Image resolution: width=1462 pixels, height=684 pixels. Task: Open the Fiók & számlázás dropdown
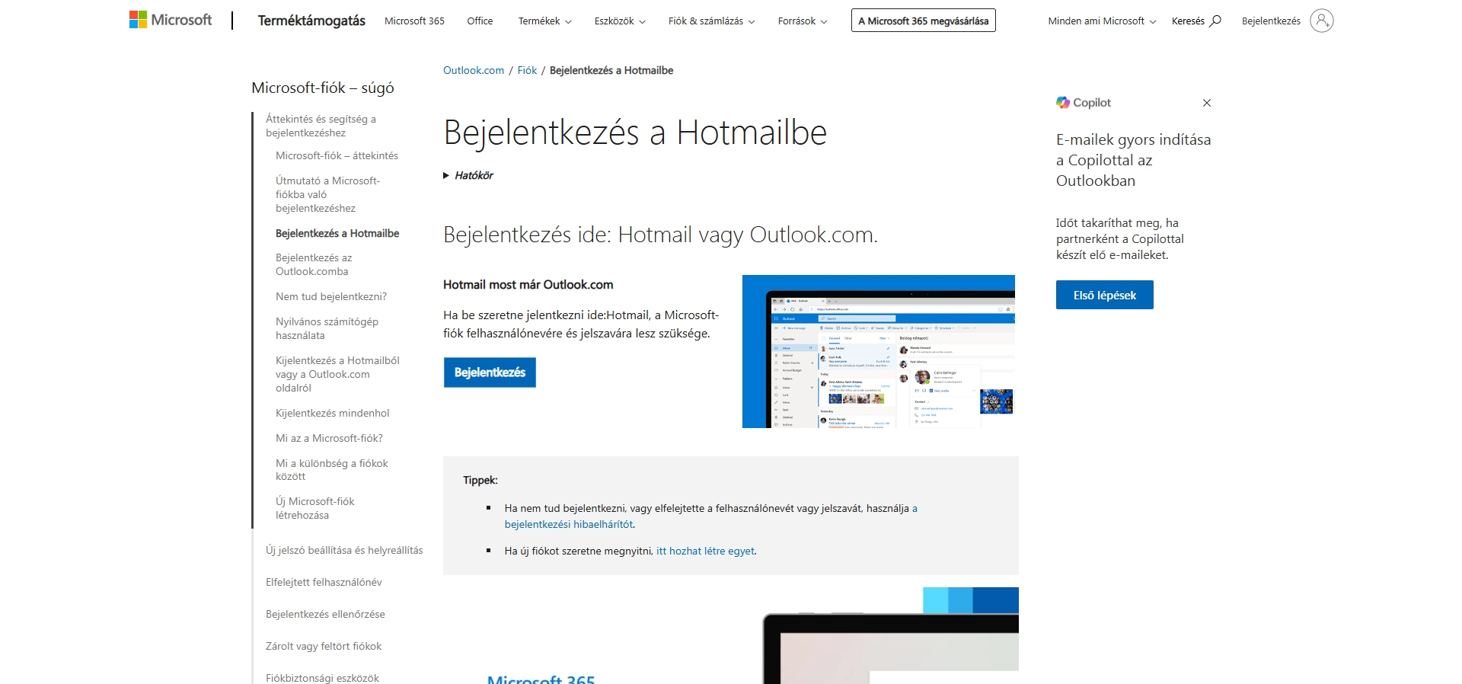coord(711,21)
